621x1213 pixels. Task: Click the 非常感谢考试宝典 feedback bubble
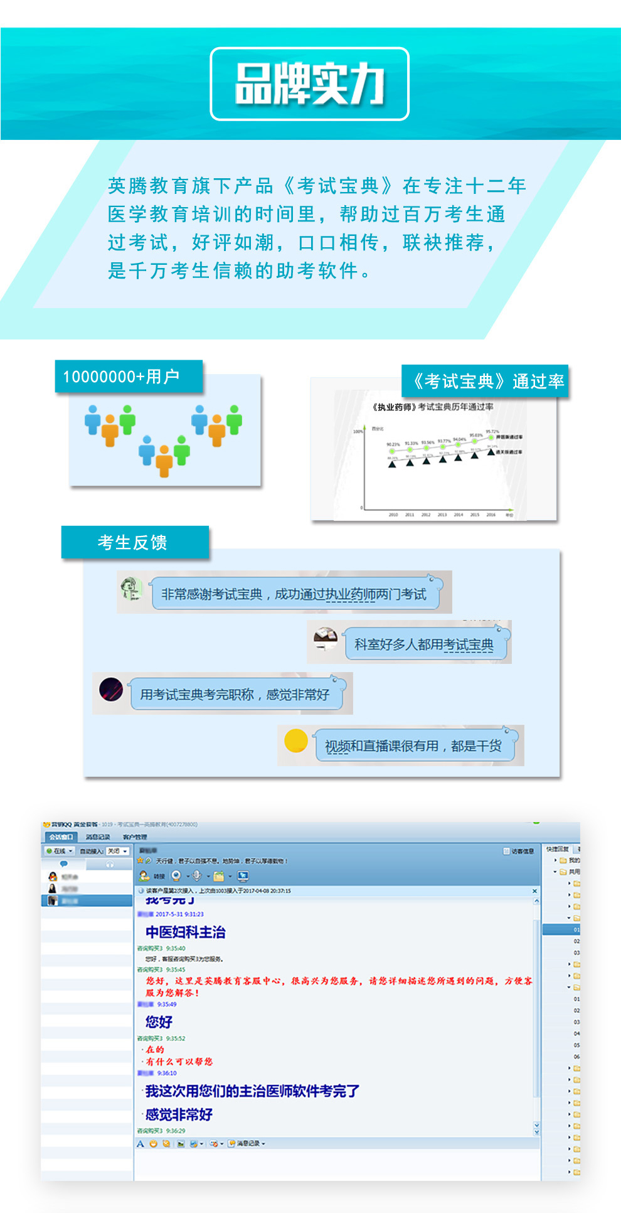coord(296,594)
